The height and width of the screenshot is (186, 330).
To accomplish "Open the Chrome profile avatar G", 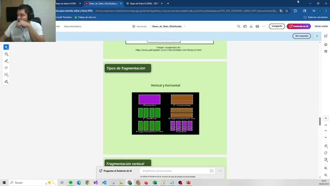I will 320,11.
